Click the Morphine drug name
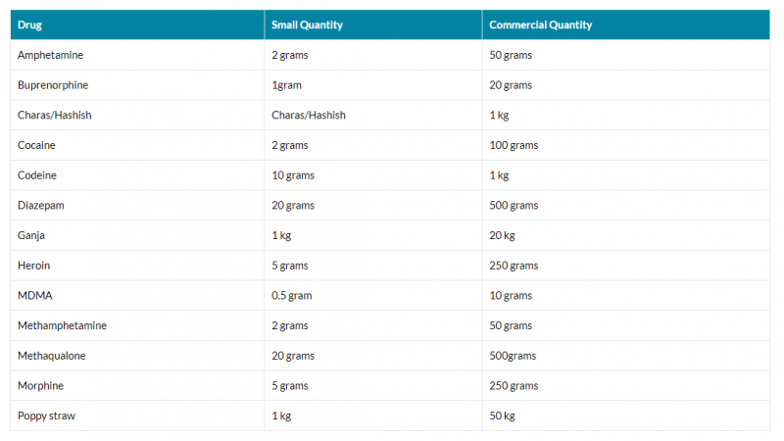784x441 pixels. (40, 385)
